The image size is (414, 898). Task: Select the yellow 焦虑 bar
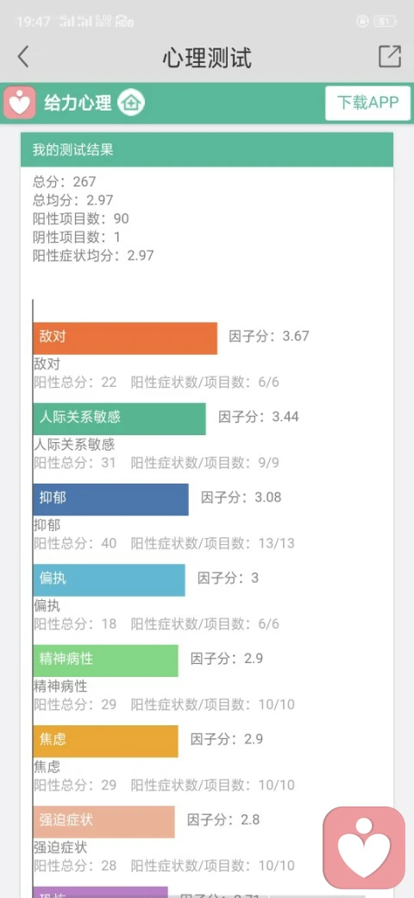(x=106, y=742)
